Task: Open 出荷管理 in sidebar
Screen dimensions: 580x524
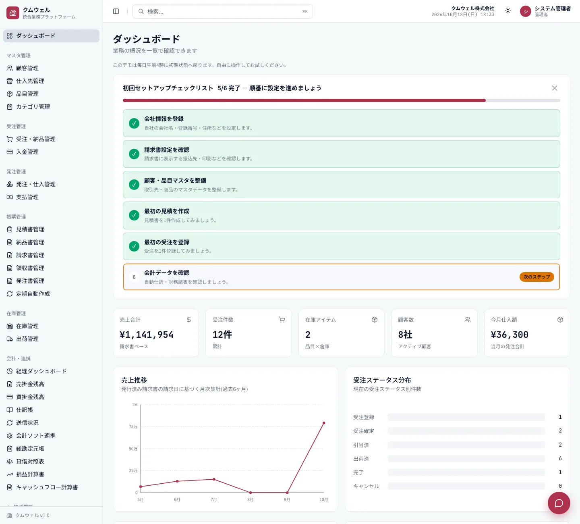Action: [x=51, y=339]
